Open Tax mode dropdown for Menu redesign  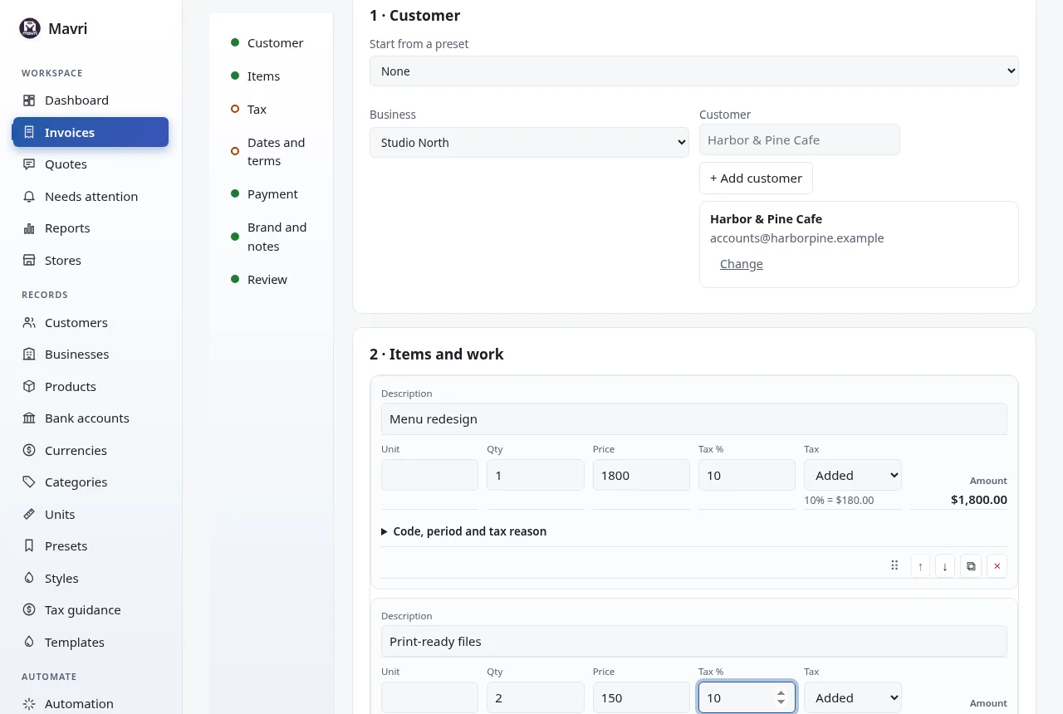[853, 476]
